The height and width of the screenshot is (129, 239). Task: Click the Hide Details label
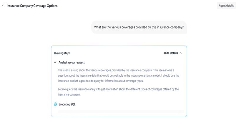tap(171, 53)
